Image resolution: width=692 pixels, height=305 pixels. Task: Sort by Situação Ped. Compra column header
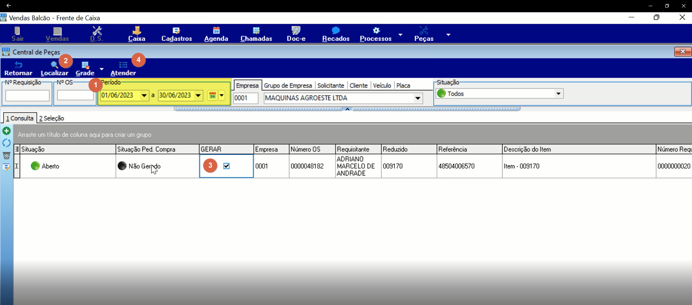158,149
